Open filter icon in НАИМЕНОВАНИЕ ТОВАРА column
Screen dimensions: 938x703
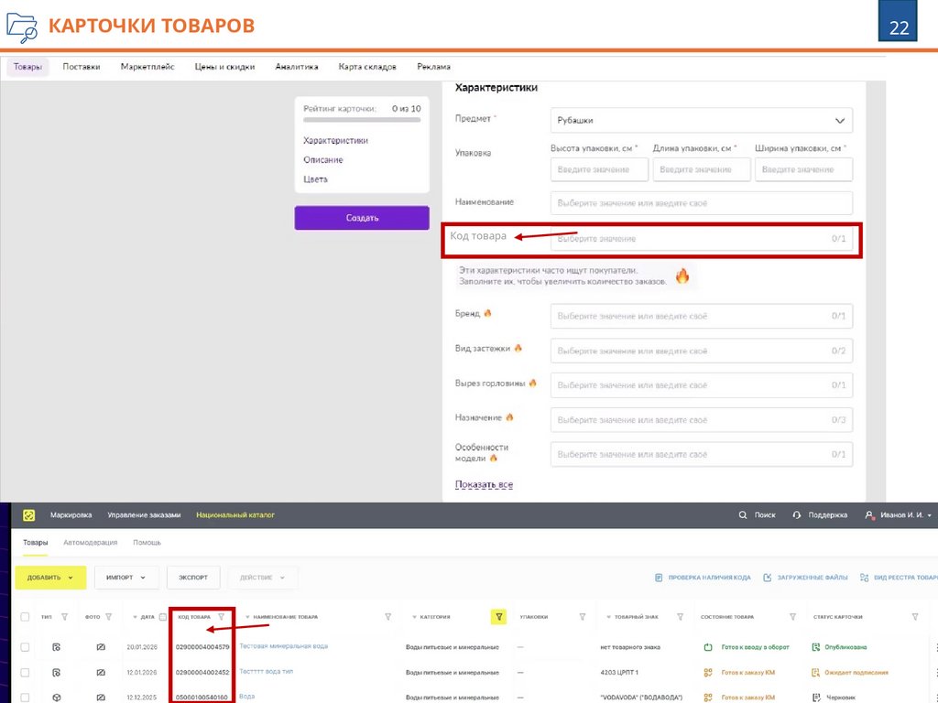tap(387, 616)
